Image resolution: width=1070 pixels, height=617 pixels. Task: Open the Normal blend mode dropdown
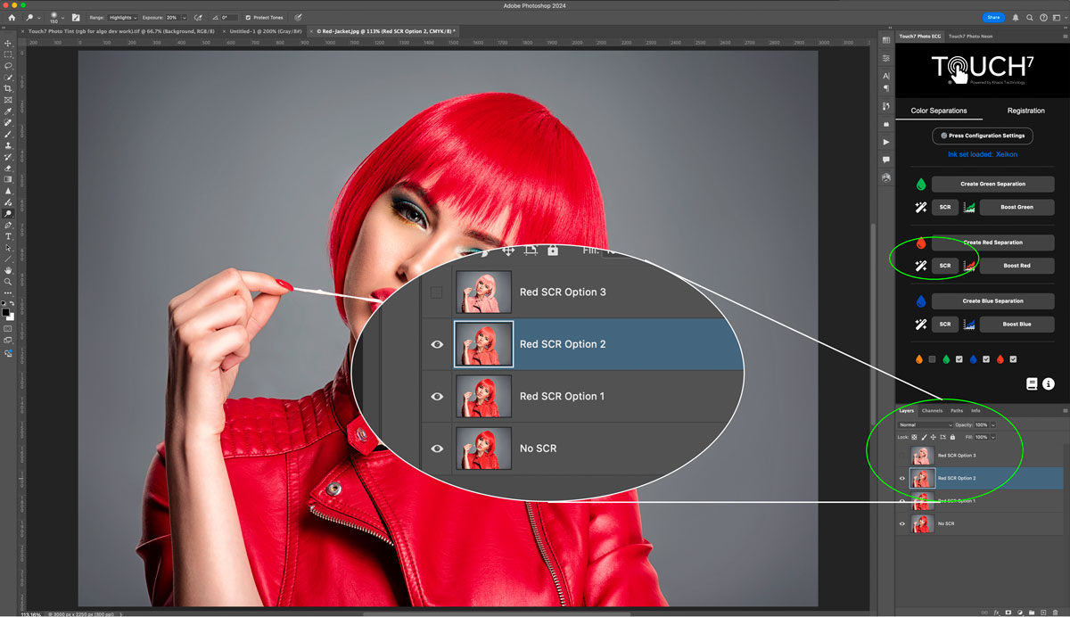[x=925, y=424]
